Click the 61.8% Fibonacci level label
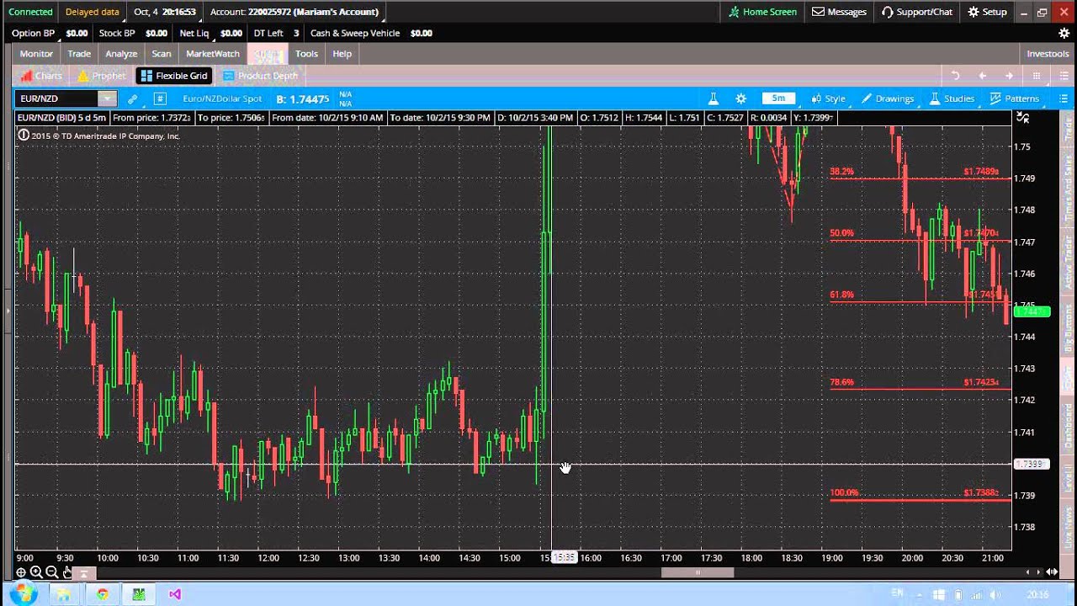This screenshot has width=1077, height=606. coord(841,295)
